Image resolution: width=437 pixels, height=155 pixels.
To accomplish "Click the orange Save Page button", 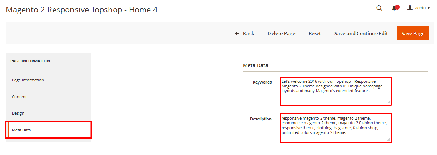I will pyautogui.click(x=413, y=33).
